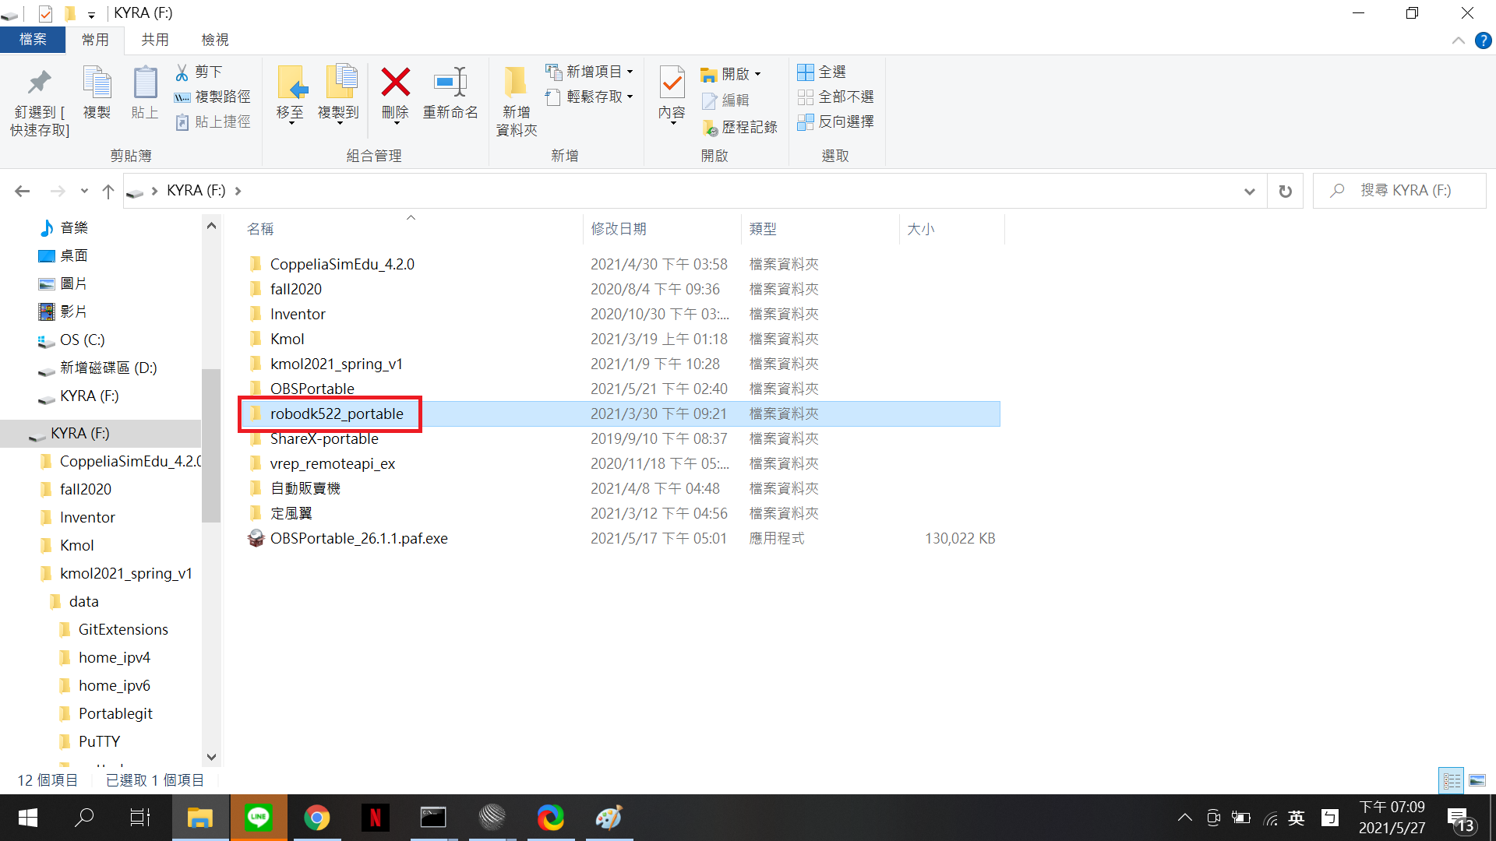Click the red Delete (刪除) icon

click(x=395, y=83)
